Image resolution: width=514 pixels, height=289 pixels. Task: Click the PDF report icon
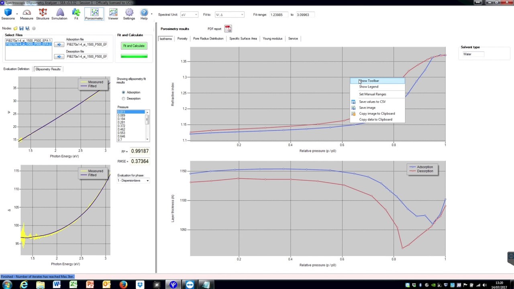pyautogui.click(x=228, y=29)
